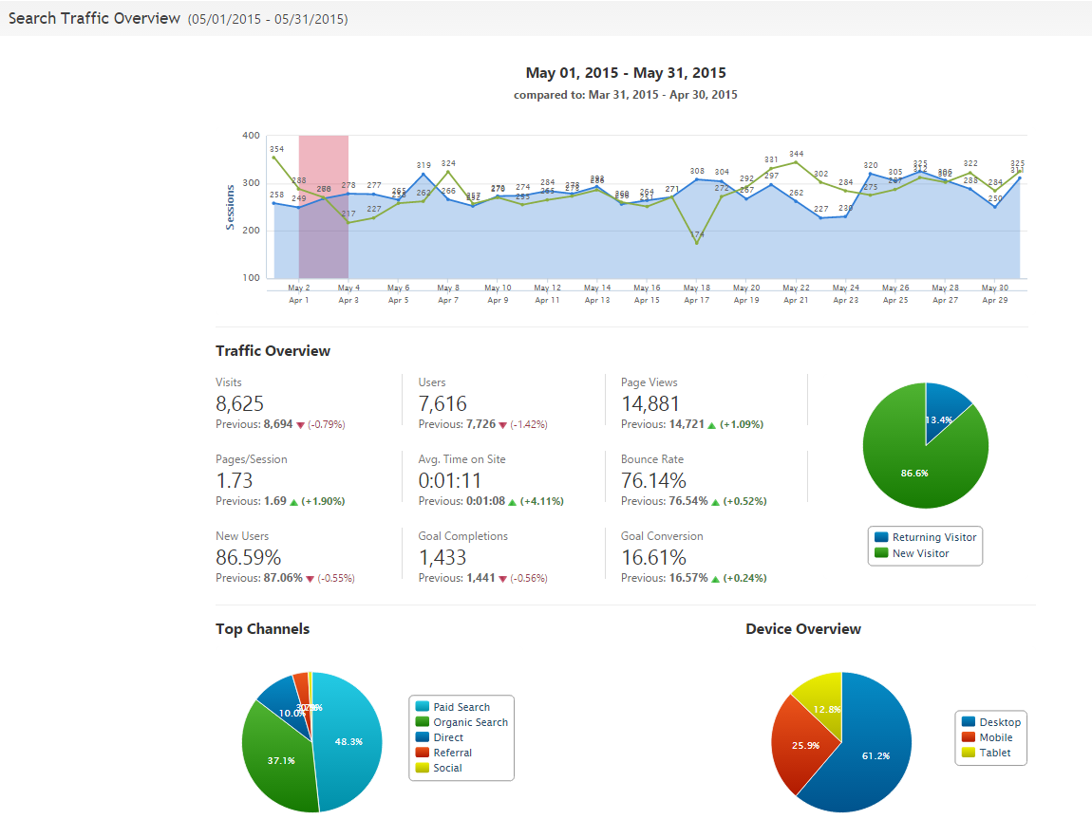Image resolution: width=1092 pixels, height=819 pixels.
Task: Click the 174 low point on green line
Action: [x=697, y=243]
